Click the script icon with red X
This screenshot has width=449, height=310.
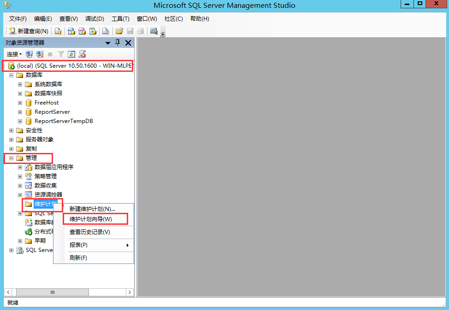[82, 54]
